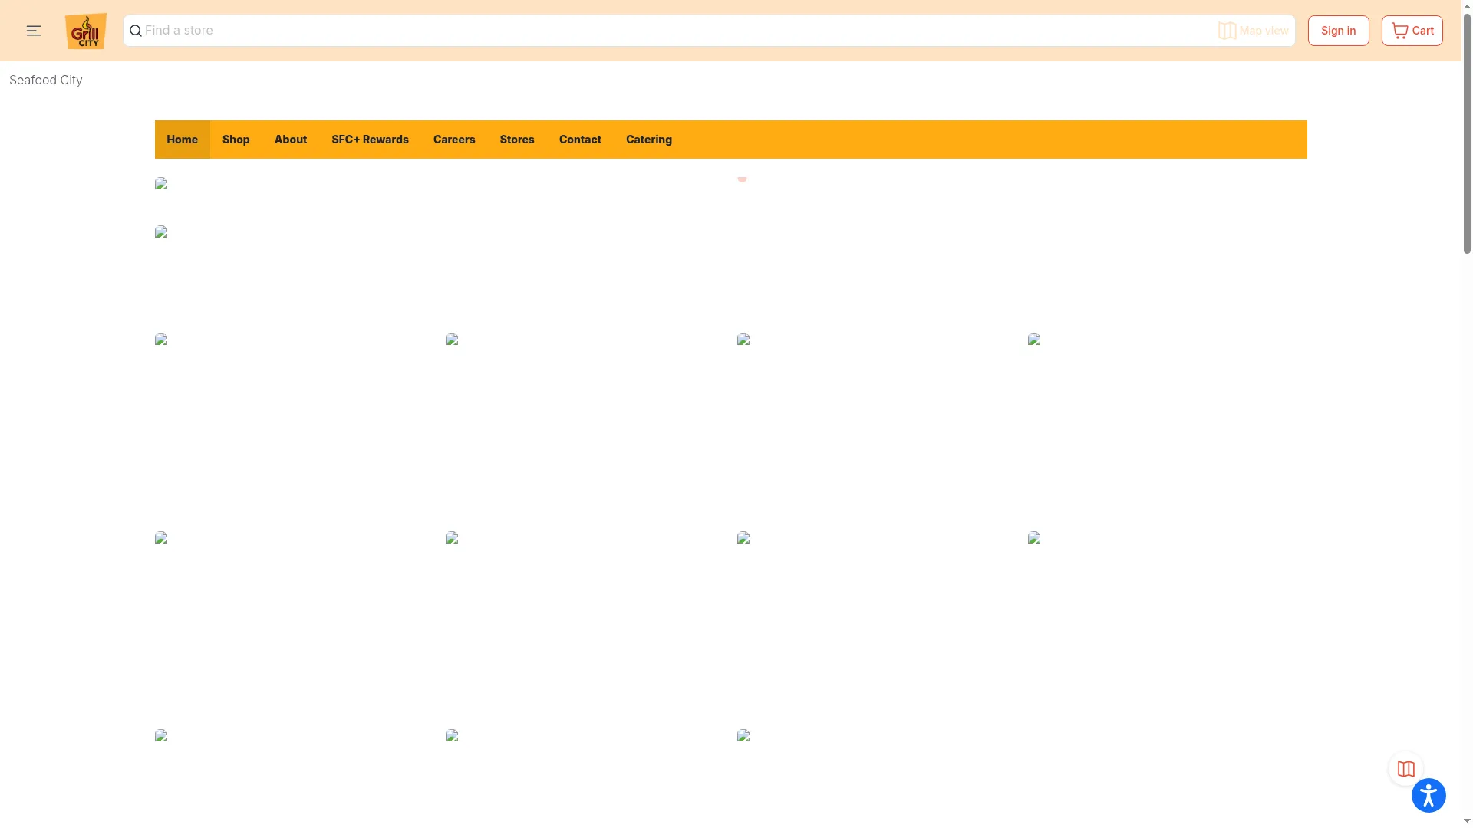Open the Contact page
Viewport: 1473px width, 828px height.
tap(580, 140)
